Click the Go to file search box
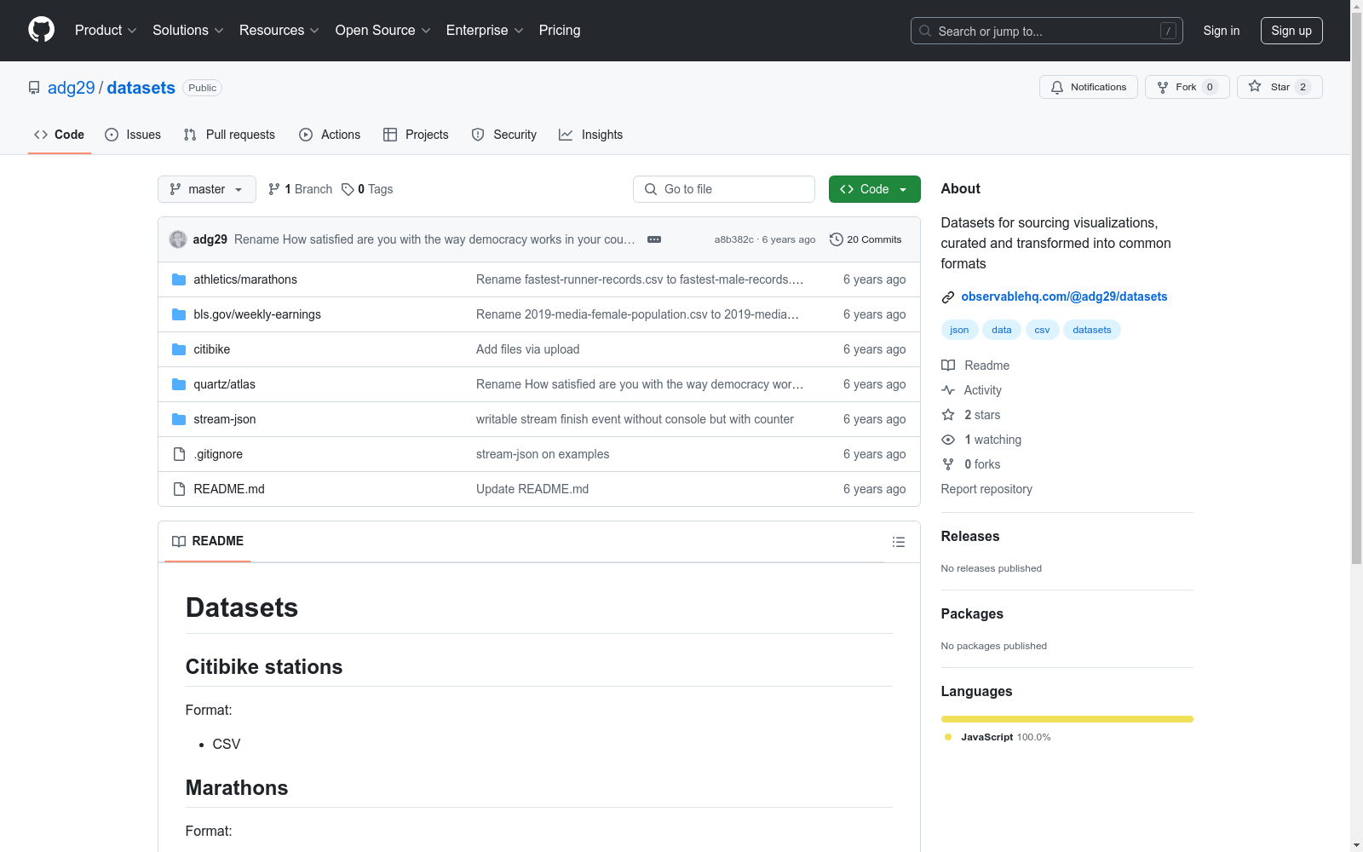This screenshot has height=852, width=1363. (724, 189)
